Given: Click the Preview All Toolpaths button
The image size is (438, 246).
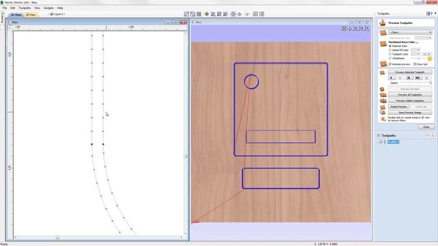Looking at the screenshot, I should pyautogui.click(x=410, y=95).
